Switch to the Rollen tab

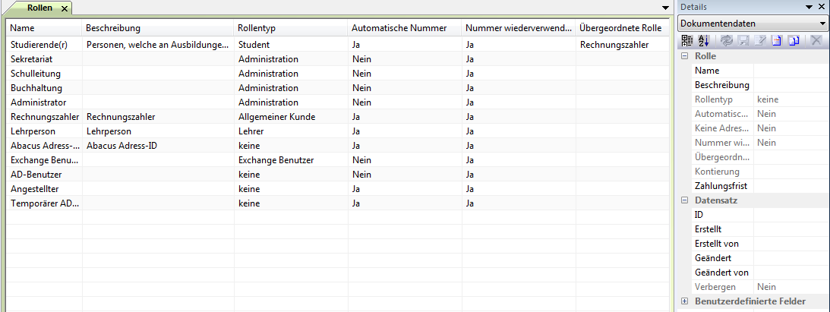pyautogui.click(x=39, y=8)
